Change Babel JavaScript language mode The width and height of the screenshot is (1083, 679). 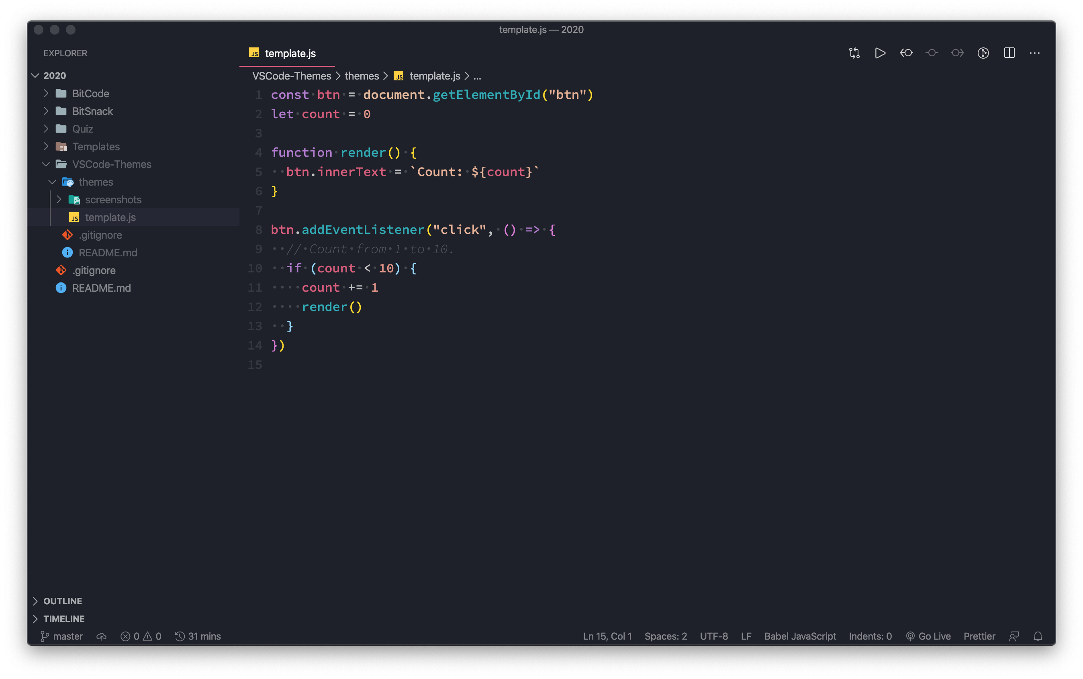click(800, 636)
